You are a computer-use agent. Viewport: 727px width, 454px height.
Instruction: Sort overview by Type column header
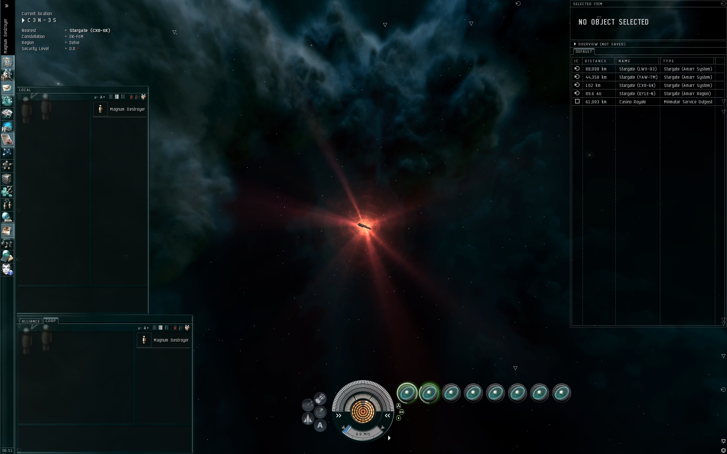coord(688,61)
